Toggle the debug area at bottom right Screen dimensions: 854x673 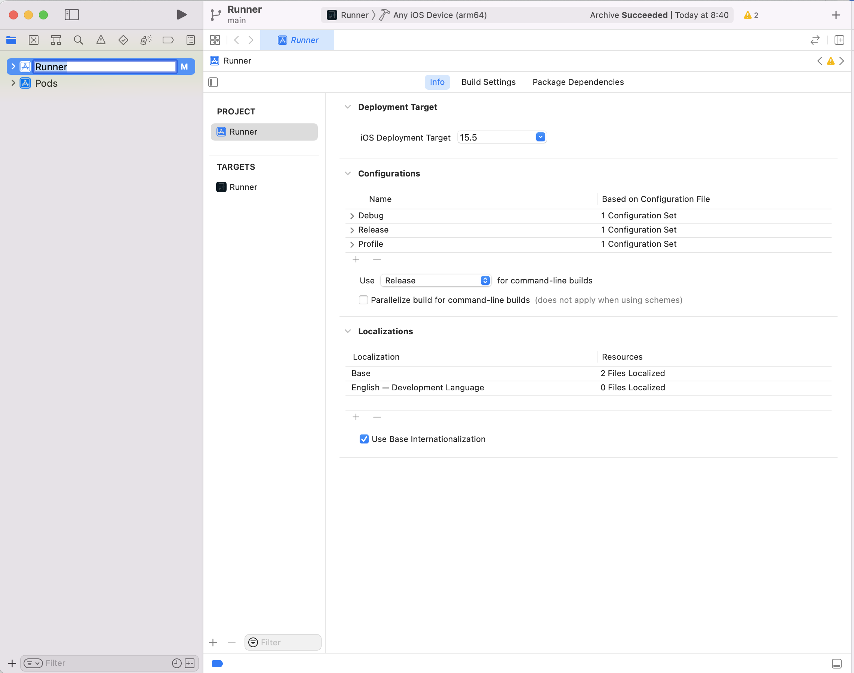click(x=837, y=663)
